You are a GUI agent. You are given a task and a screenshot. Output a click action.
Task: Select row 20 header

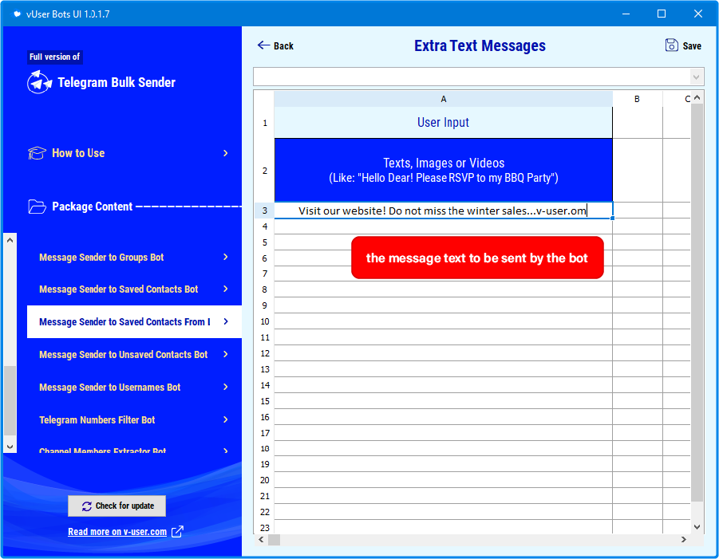coord(265,480)
